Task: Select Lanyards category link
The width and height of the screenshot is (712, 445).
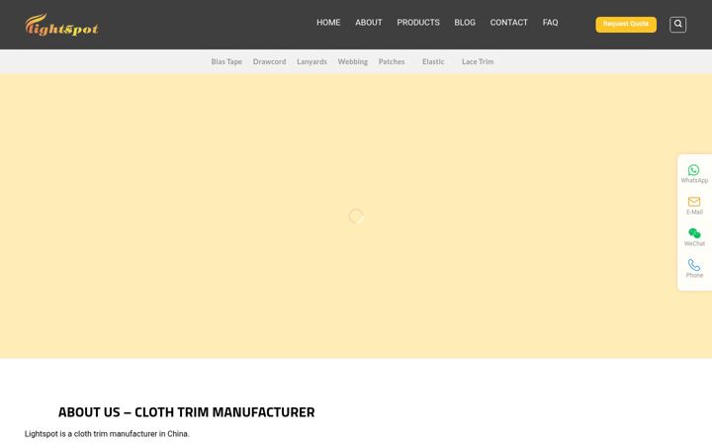Action: (311, 61)
